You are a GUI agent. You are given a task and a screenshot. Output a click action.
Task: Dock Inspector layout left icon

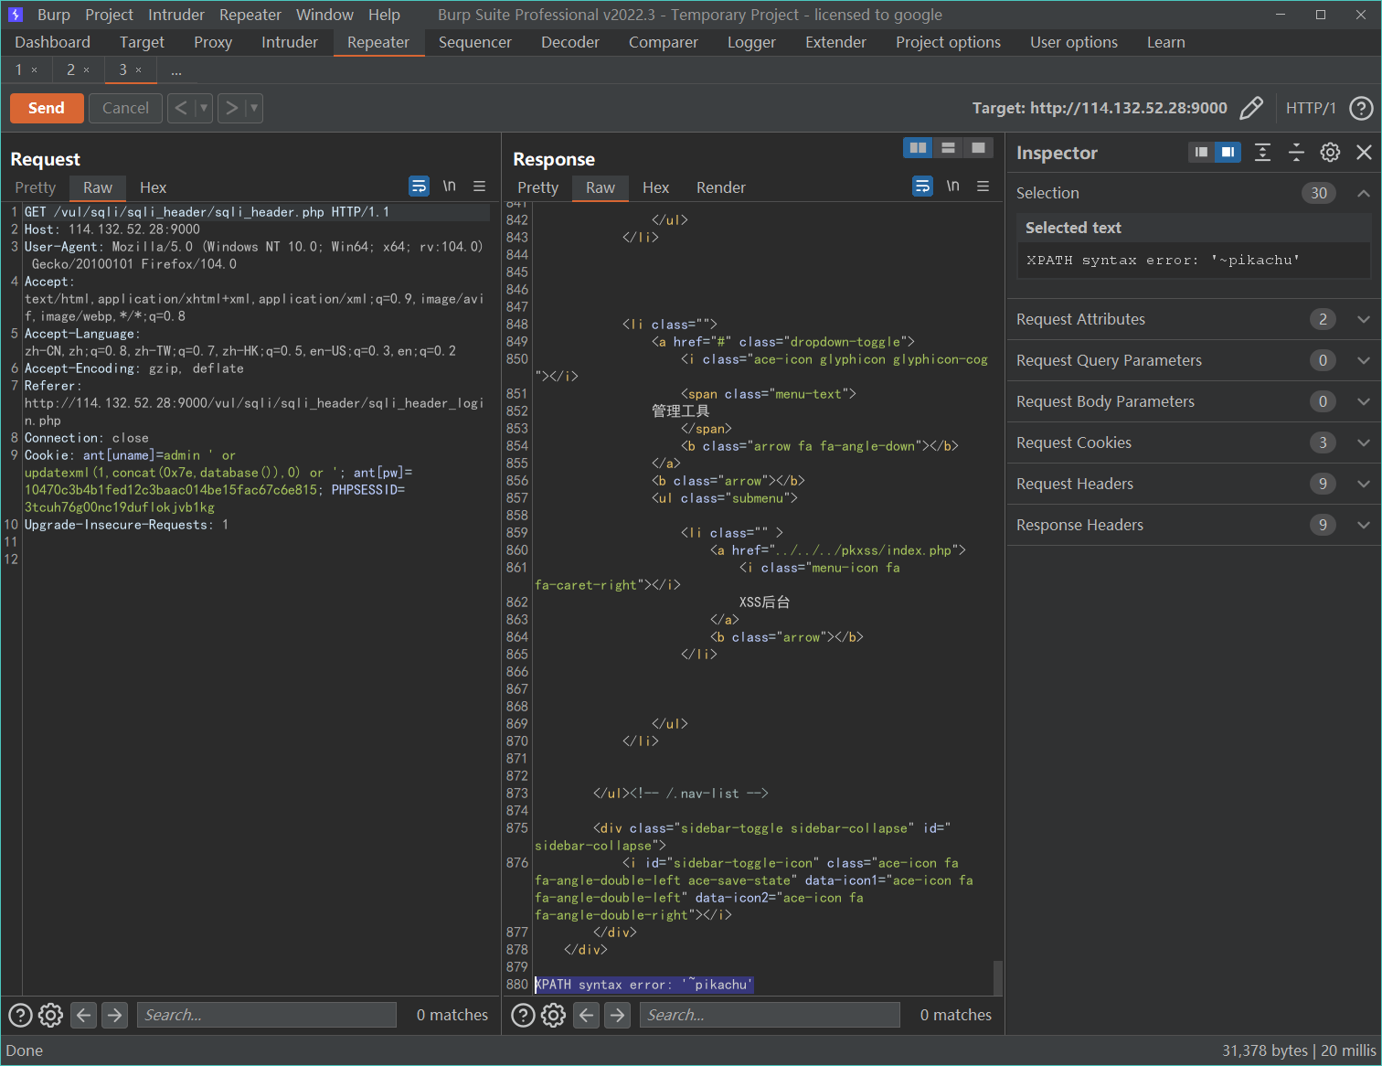click(x=1202, y=153)
